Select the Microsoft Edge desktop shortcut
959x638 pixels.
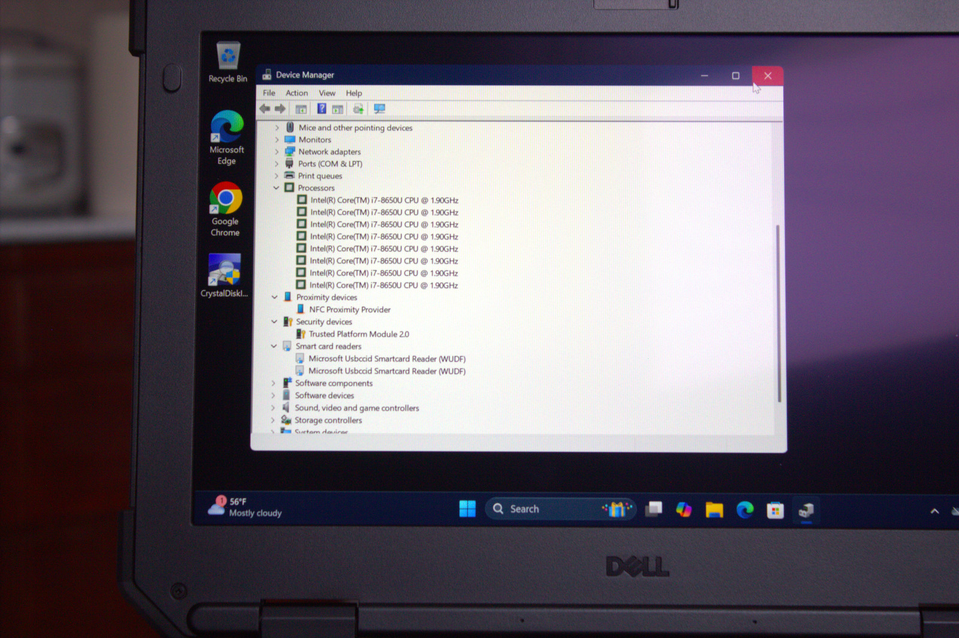[227, 138]
